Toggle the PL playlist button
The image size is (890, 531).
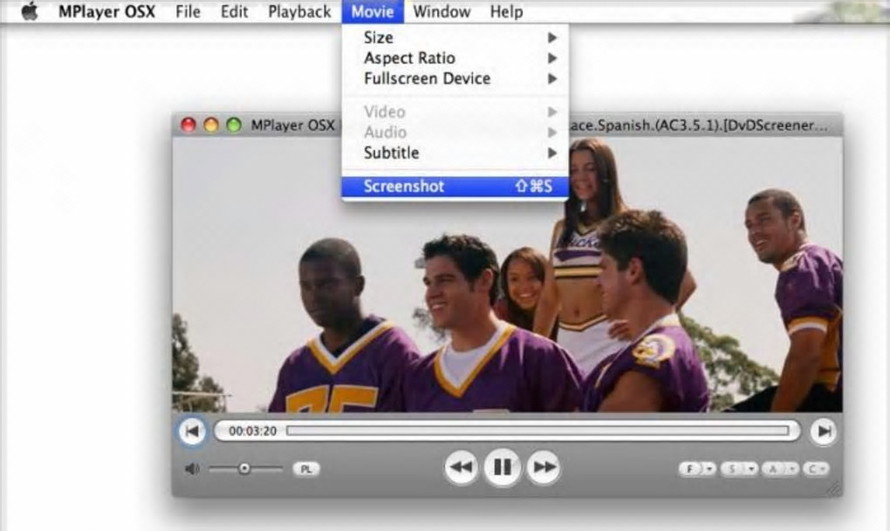coord(306,469)
